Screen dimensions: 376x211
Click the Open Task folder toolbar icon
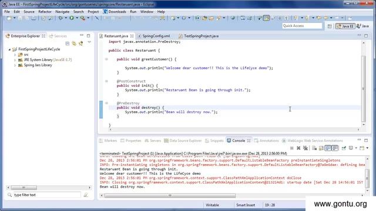point(211,18)
